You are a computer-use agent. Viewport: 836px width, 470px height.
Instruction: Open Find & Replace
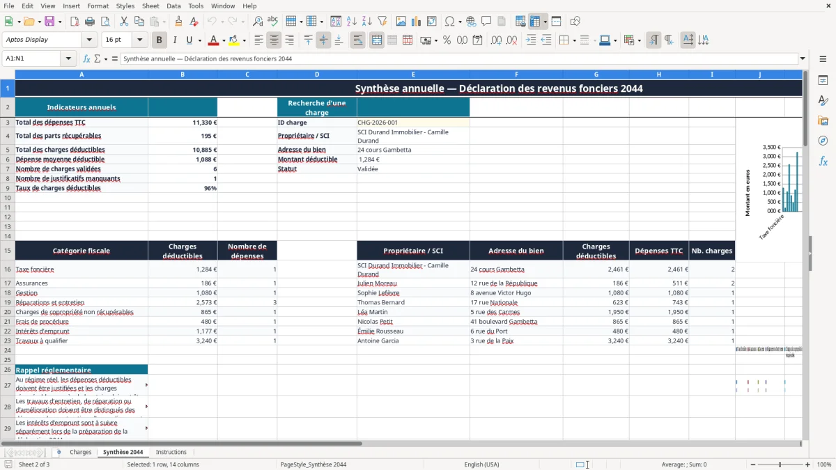(258, 22)
